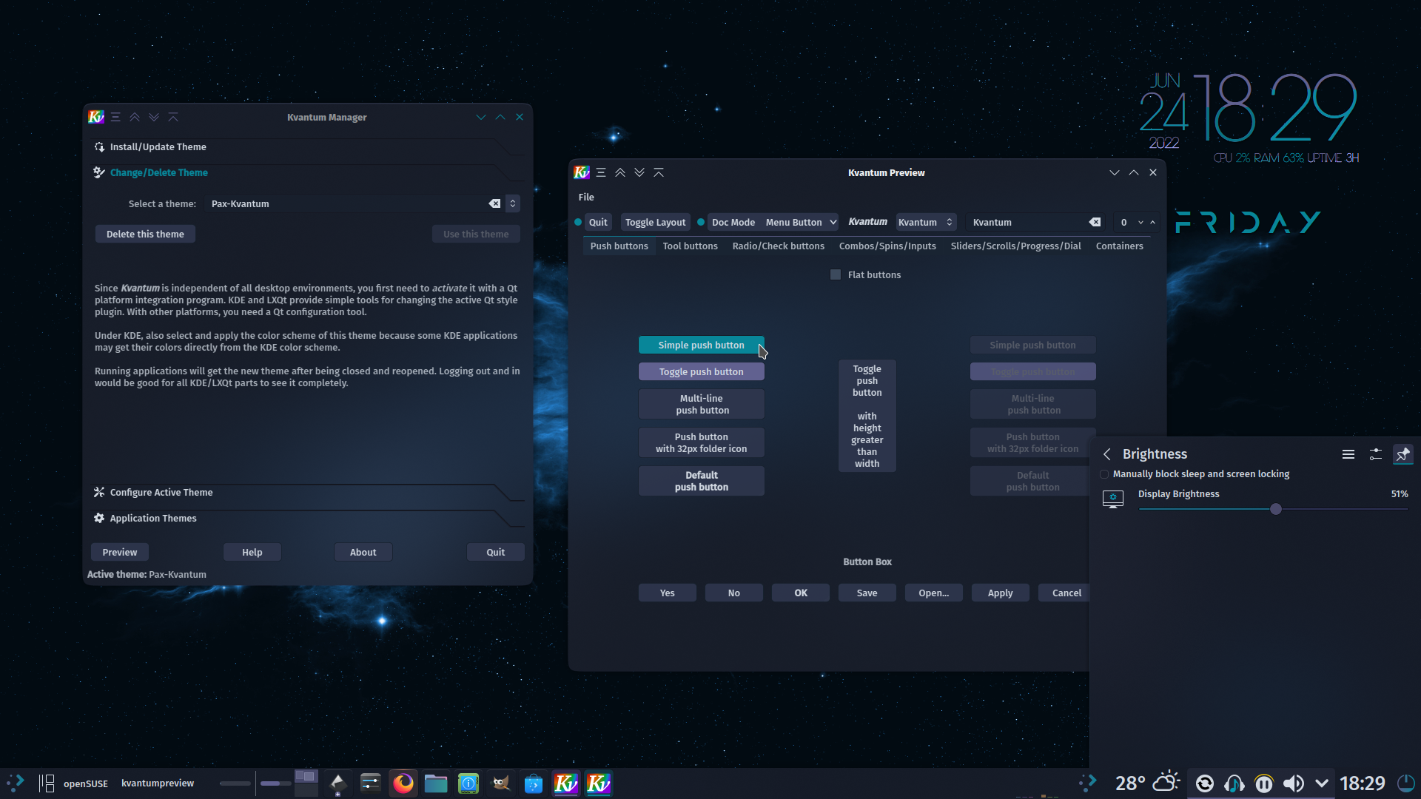The width and height of the screenshot is (1421, 799).
Task: Click keep-above icon in Kvantum Preview titlebar
Action: click(x=620, y=172)
